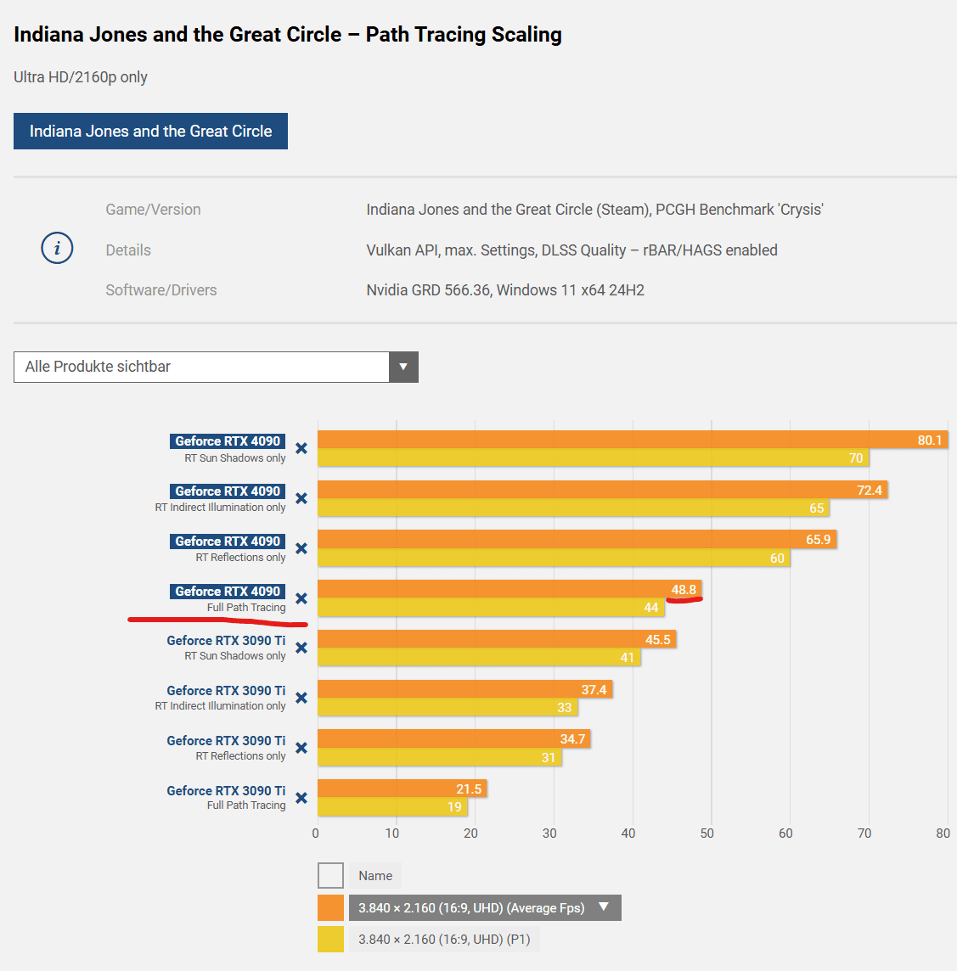
Task: Select the 3.840 × 2.160 (P1) legend entry
Action: (444, 940)
